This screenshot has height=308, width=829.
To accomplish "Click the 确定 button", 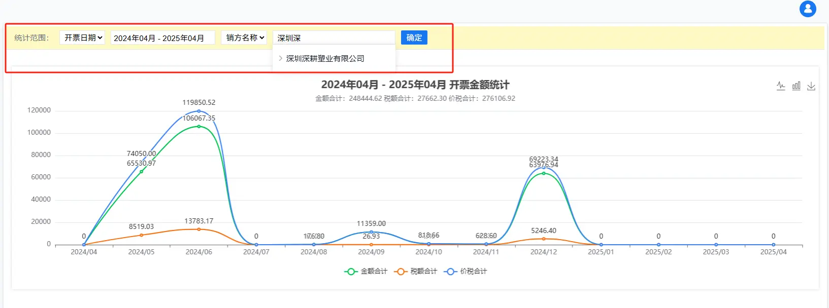I will click(x=414, y=37).
